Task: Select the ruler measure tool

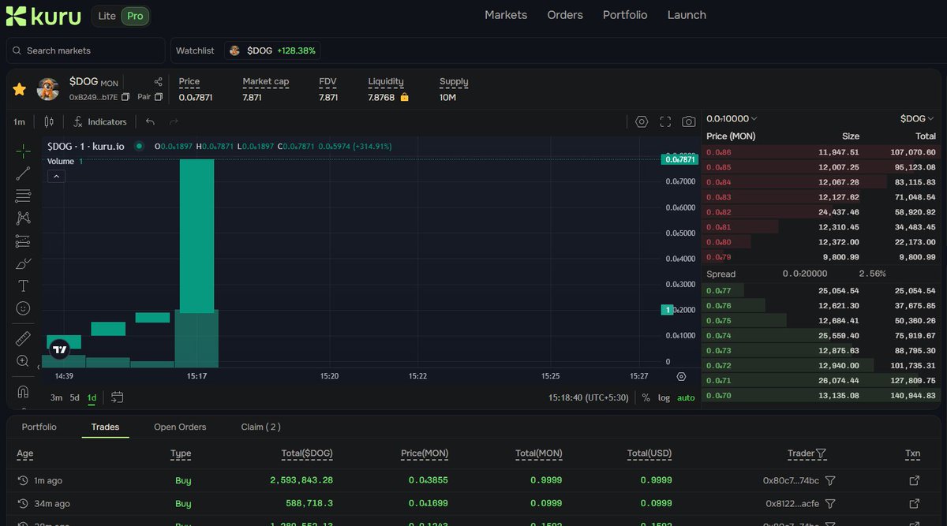Action: [x=23, y=339]
